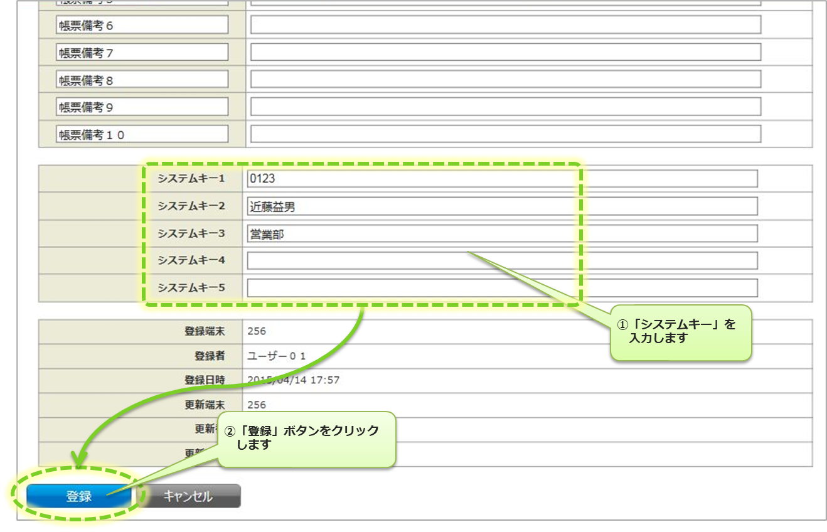Click the 更新端末 value 256
This screenshot has height=532, width=827.
[x=257, y=405]
